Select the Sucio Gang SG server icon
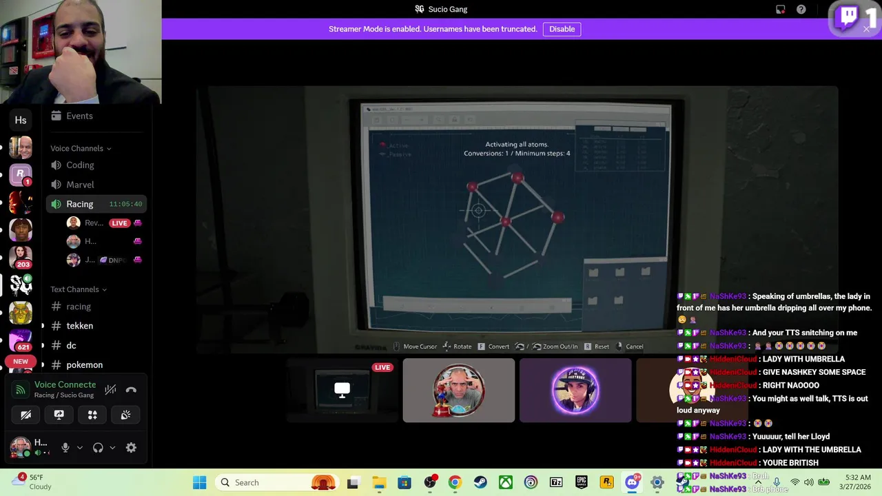The width and height of the screenshot is (882, 496). (x=21, y=285)
